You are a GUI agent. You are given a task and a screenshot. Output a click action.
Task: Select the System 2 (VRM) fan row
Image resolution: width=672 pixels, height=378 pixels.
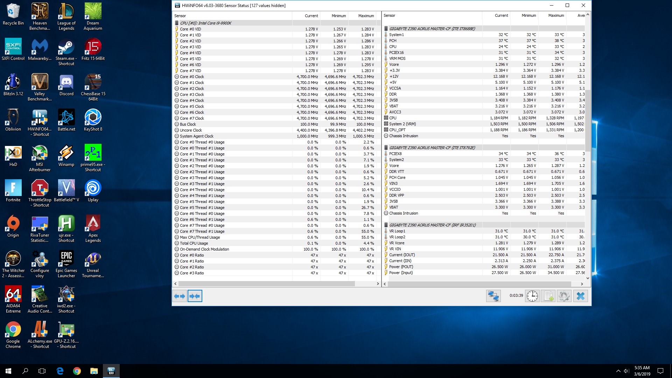pyautogui.click(x=484, y=124)
